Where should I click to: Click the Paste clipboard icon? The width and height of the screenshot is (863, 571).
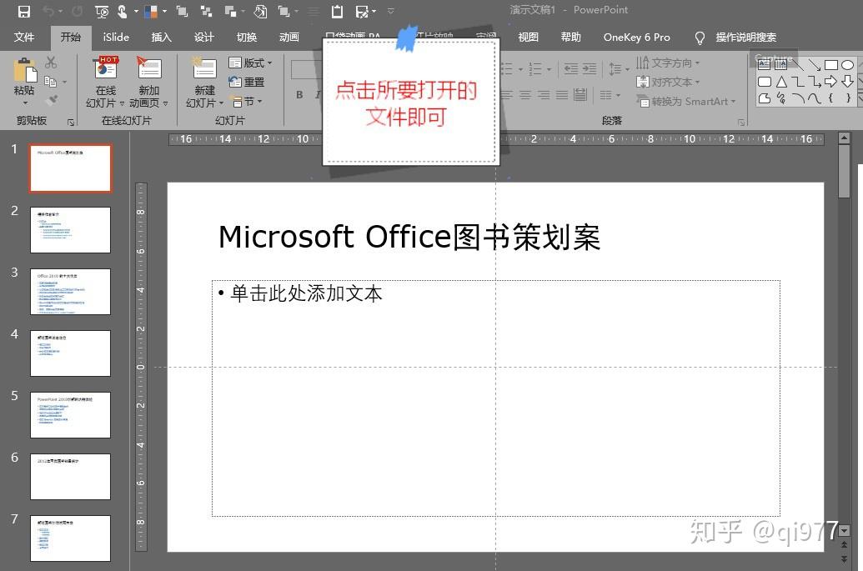pos(24,70)
